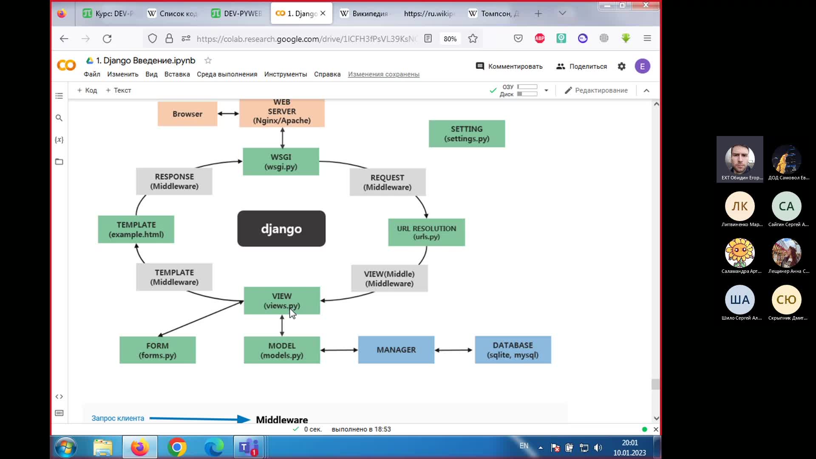Open tracking protection shield icon

pyautogui.click(x=152, y=39)
